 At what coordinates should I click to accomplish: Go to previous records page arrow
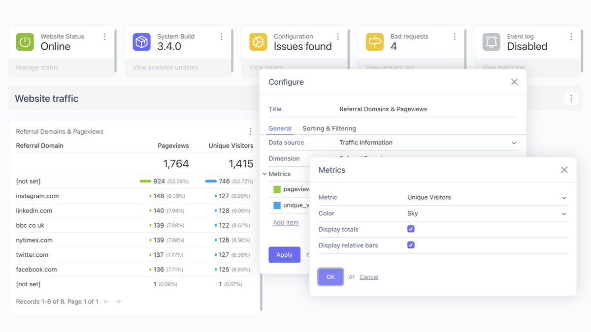click(x=106, y=302)
